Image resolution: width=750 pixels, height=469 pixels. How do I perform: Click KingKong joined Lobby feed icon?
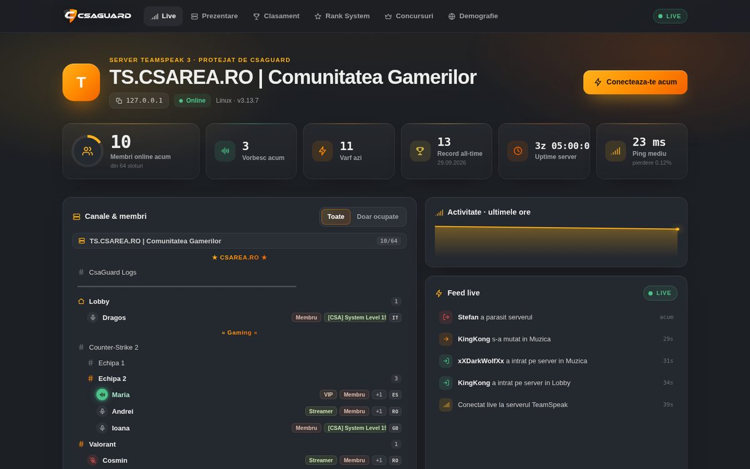coord(446,383)
